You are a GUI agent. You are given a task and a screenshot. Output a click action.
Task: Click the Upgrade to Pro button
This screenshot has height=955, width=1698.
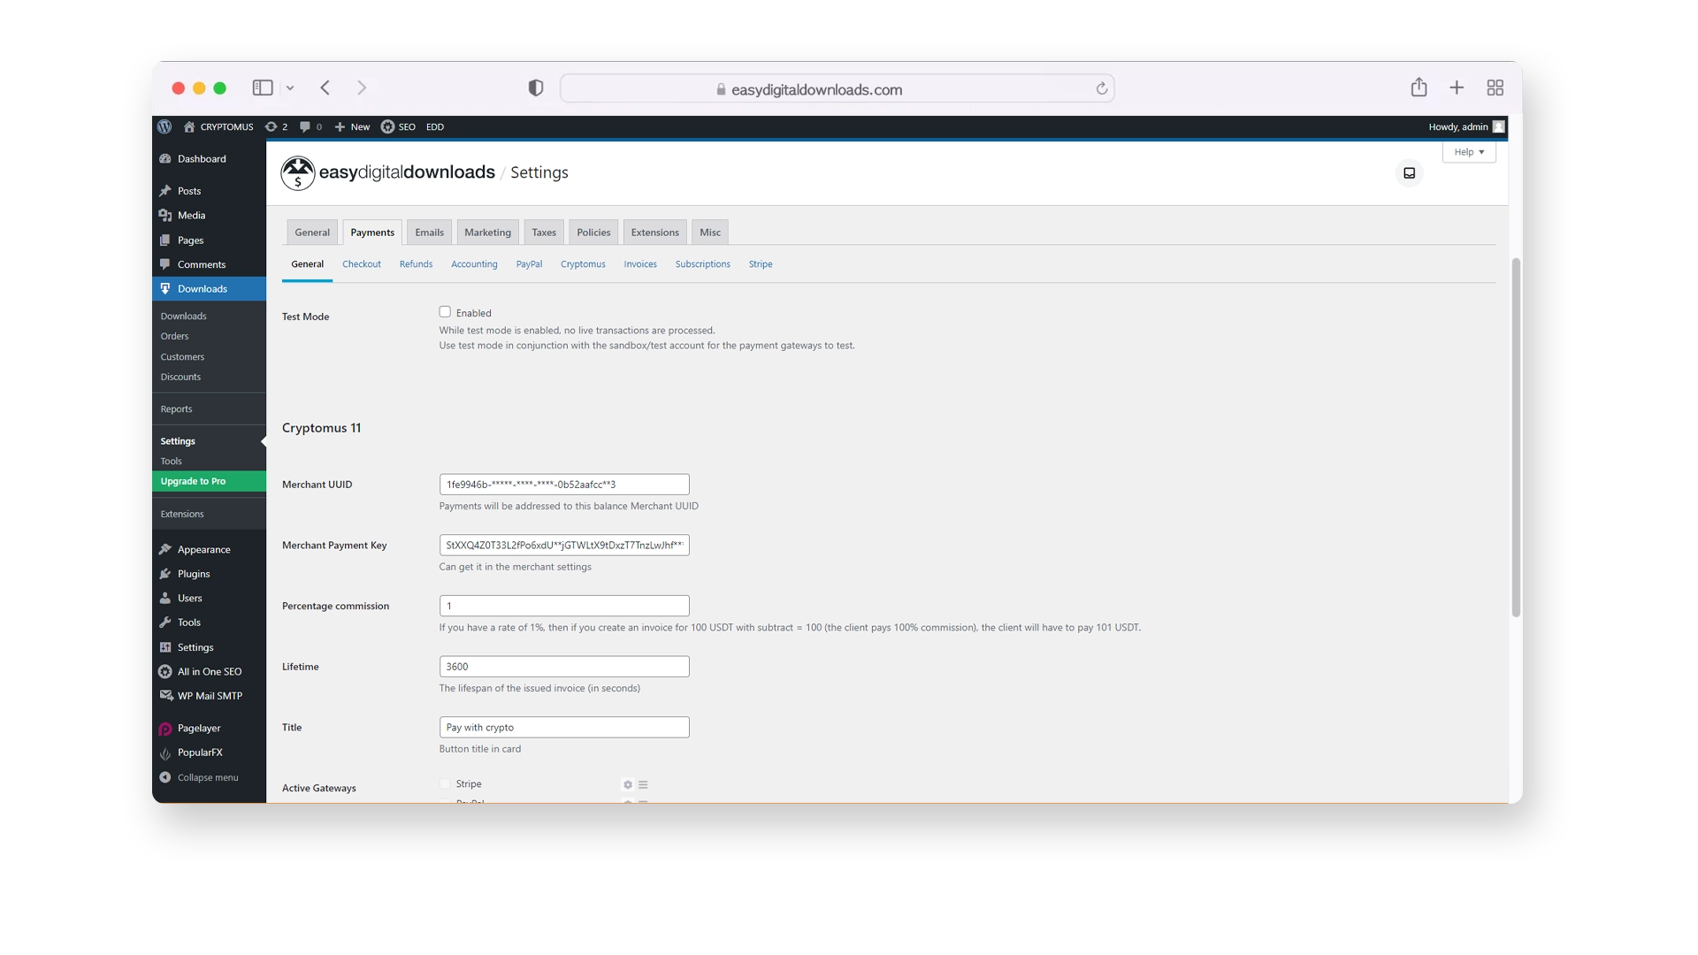coord(193,480)
